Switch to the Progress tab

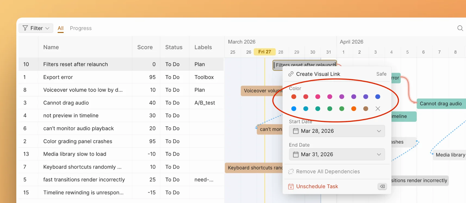(80, 28)
